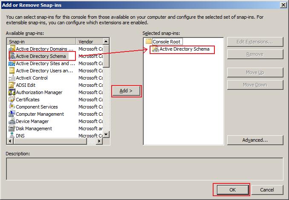Image resolution: width=289 pixels, height=200 pixels.
Task: Select Console Root in Selected snap-ins
Action: [x=166, y=42]
